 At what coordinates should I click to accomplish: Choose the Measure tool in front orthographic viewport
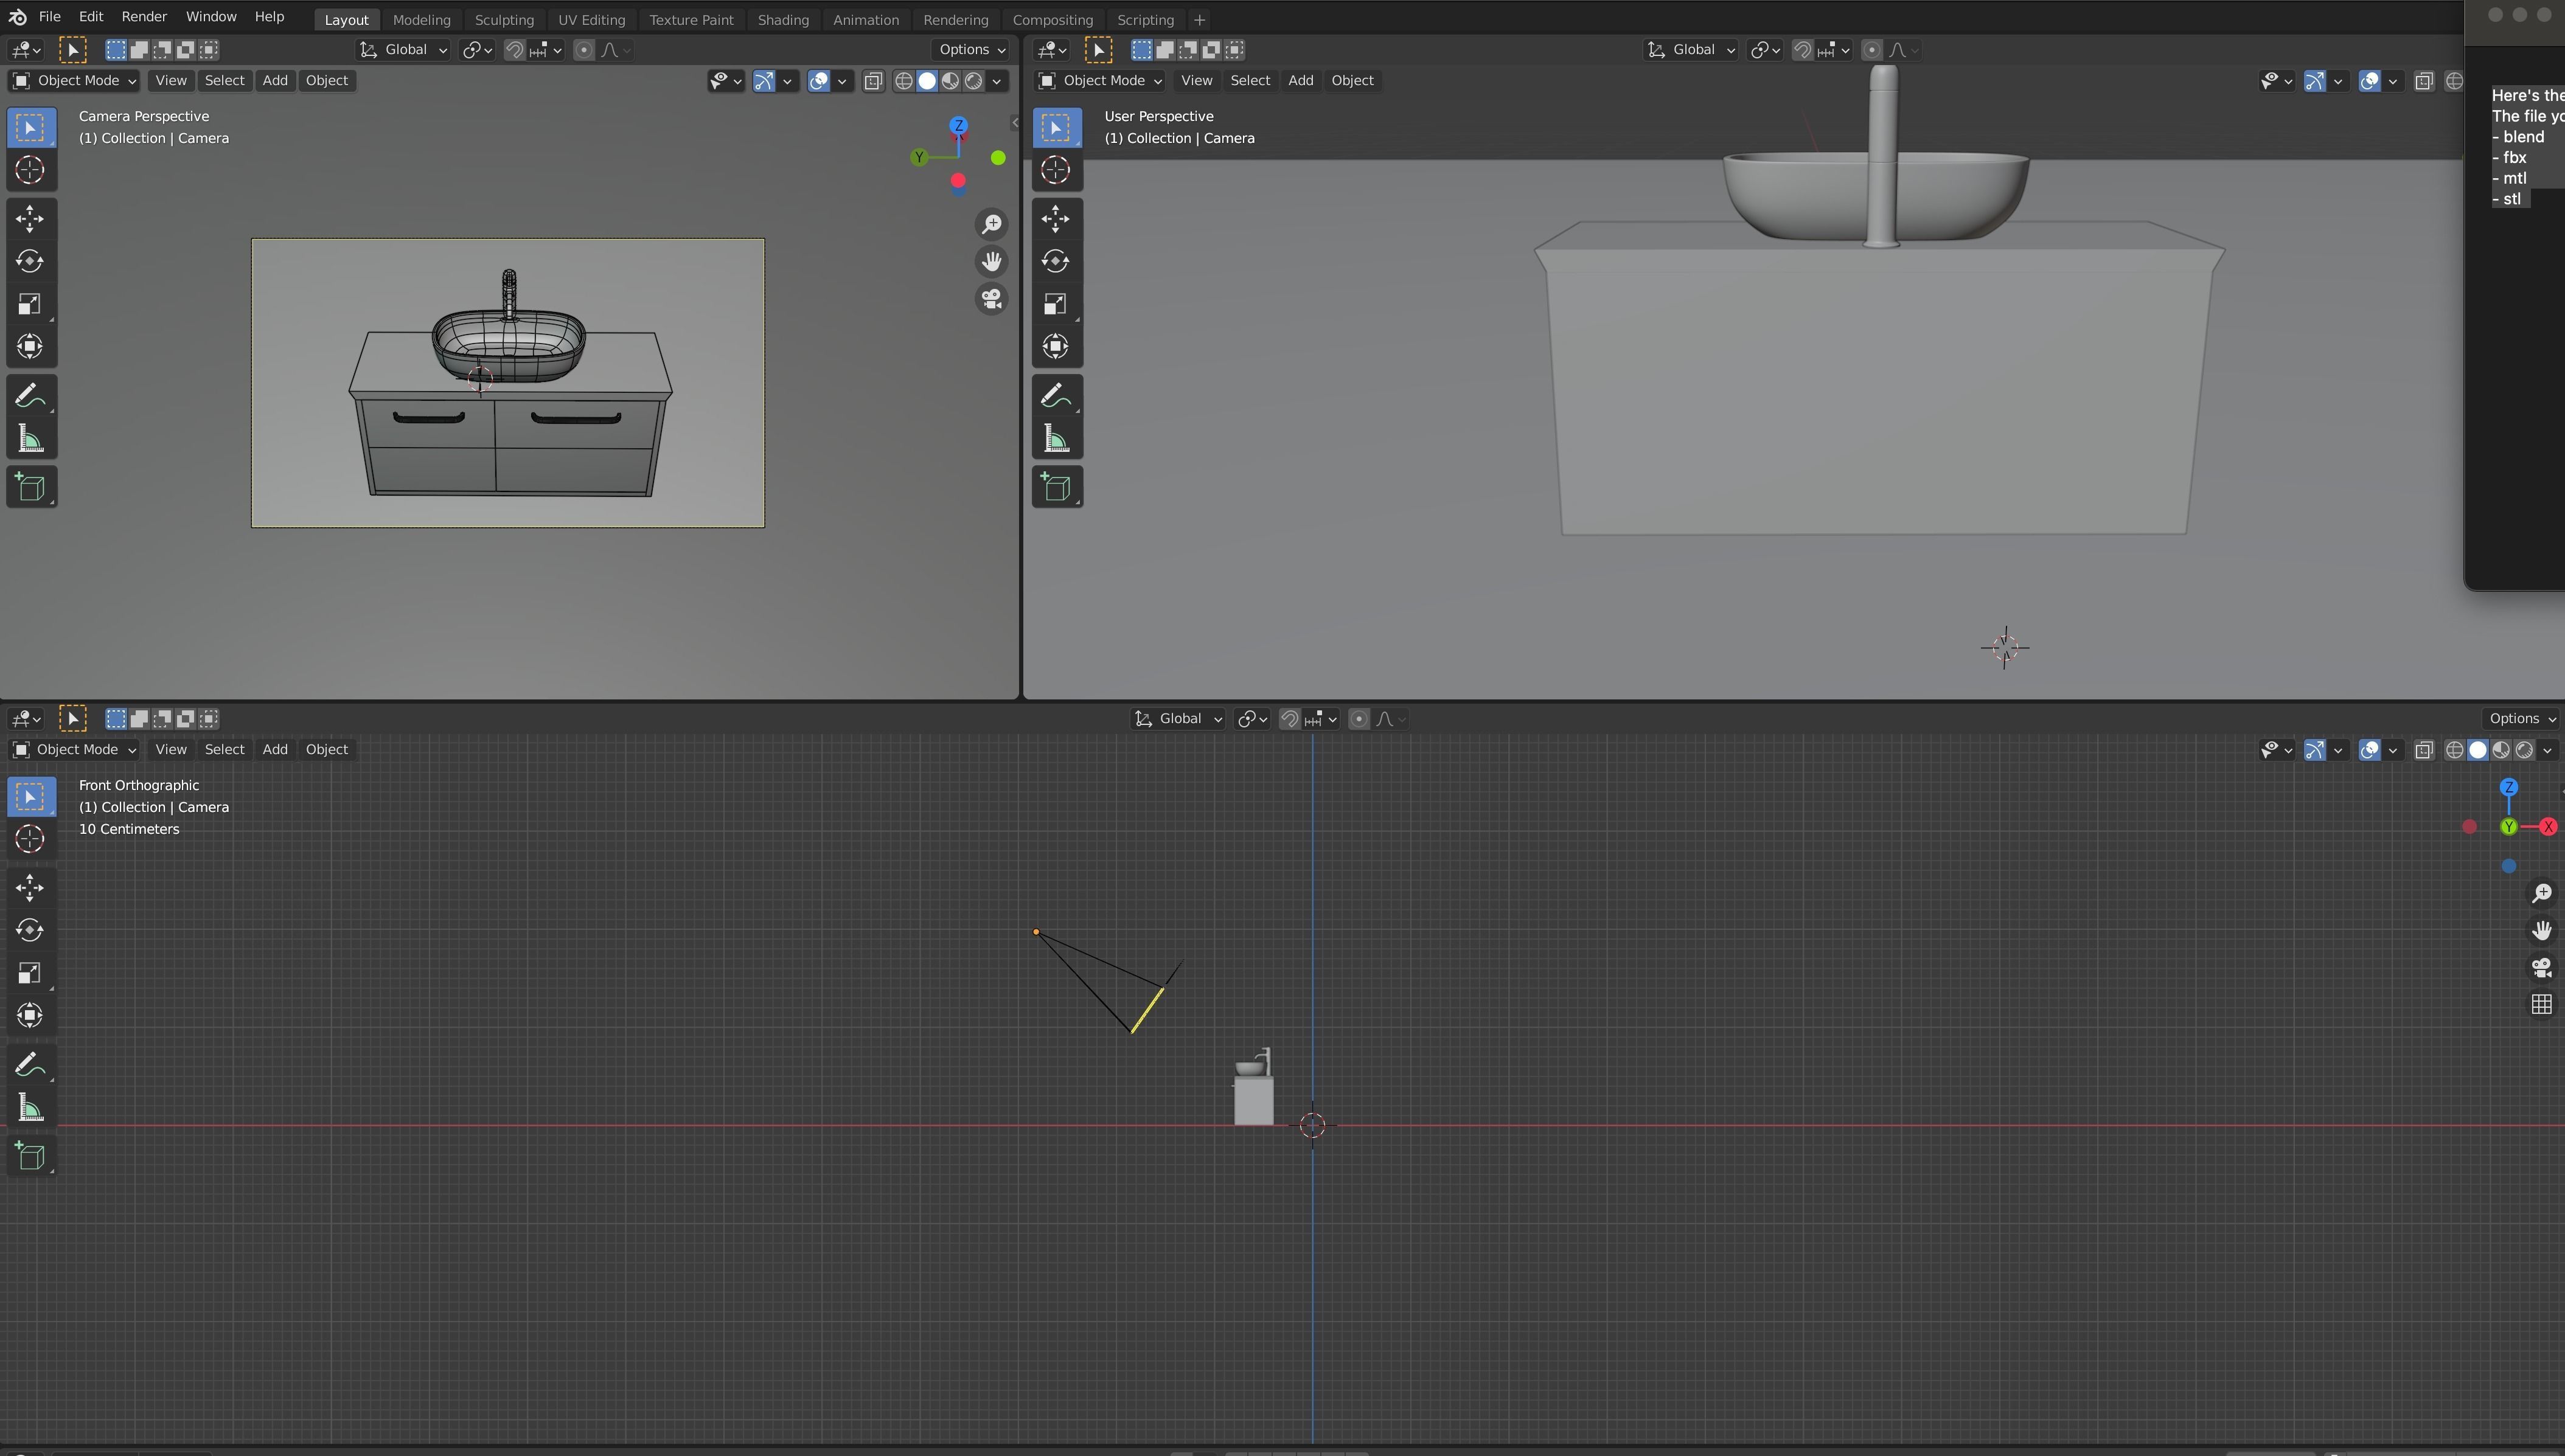point(30,1108)
